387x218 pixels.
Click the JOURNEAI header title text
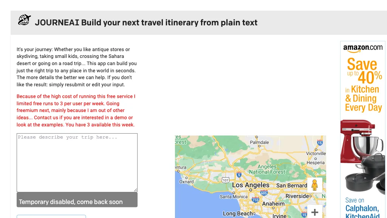coord(146,22)
